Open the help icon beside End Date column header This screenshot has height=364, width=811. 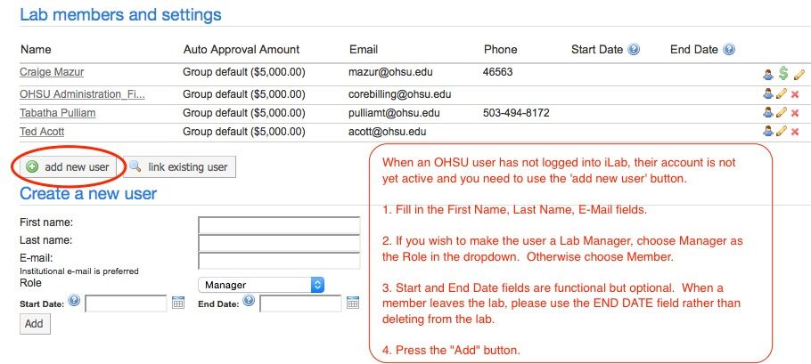tap(729, 50)
